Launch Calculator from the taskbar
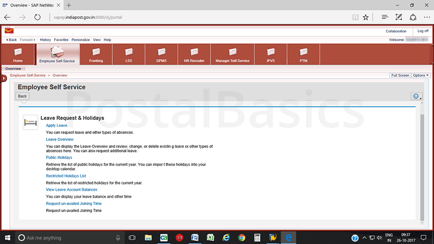 (257, 237)
